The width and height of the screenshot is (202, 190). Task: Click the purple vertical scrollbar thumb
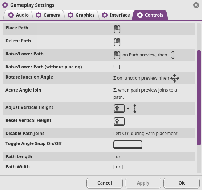click(x=199, y=98)
